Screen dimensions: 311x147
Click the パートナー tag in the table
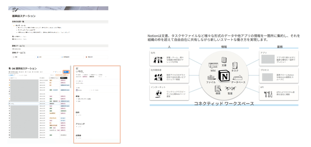63,135
